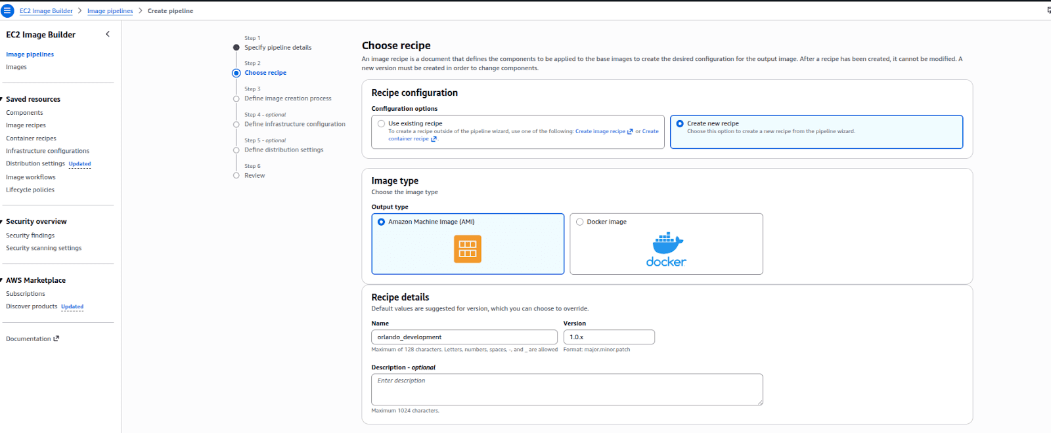Screen dimensions: 1051x433
Task: Open Discover products in sidebar
Action: pos(32,306)
